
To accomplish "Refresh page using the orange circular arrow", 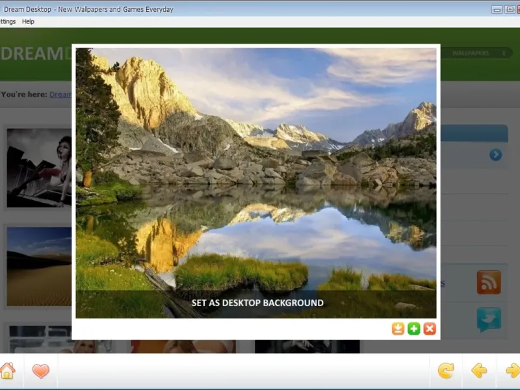I will (446, 370).
